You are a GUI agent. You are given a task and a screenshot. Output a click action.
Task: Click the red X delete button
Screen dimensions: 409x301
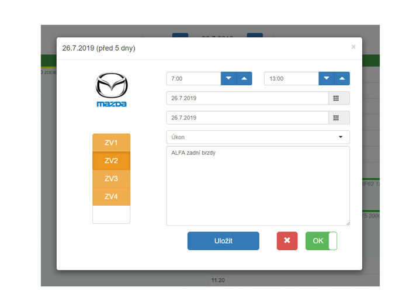287,241
